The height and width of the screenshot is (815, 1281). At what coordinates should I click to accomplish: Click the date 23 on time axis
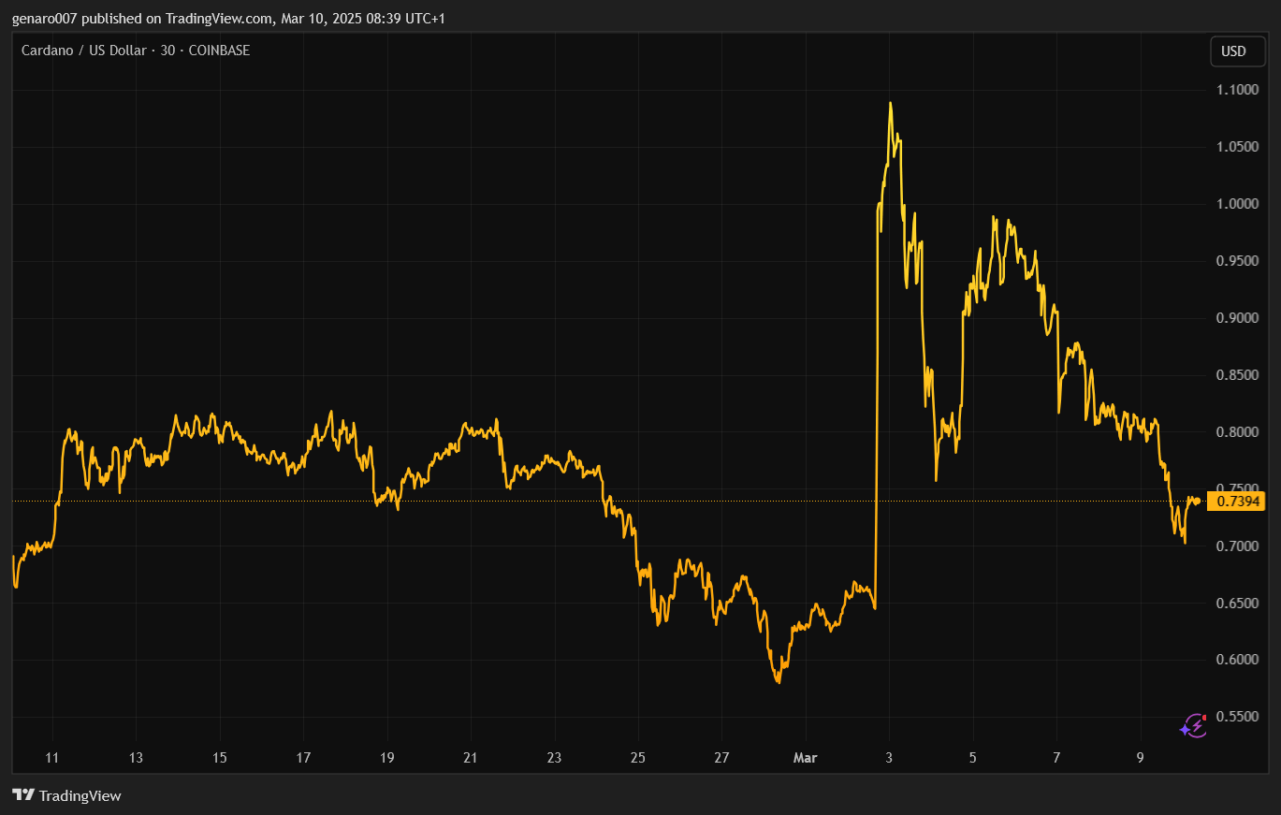click(x=555, y=758)
